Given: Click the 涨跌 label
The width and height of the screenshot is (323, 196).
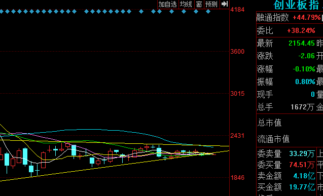Looking at the screenshot, I should [x=265, y=56].
